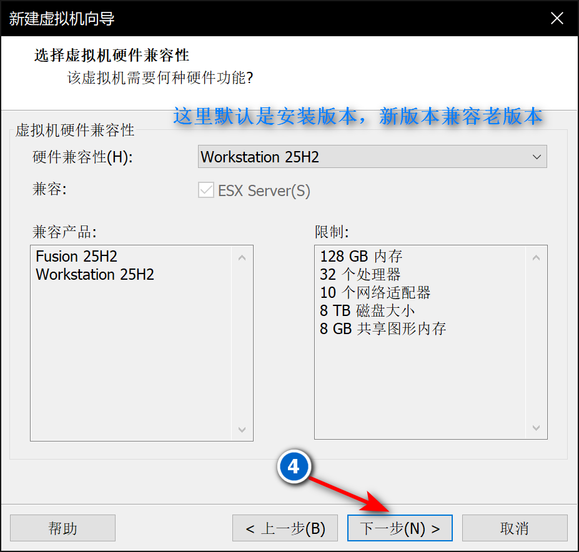The width and height of the screenshot is (579, 552).
Task: Click the 帮助 help button
Action: point(63,528)
